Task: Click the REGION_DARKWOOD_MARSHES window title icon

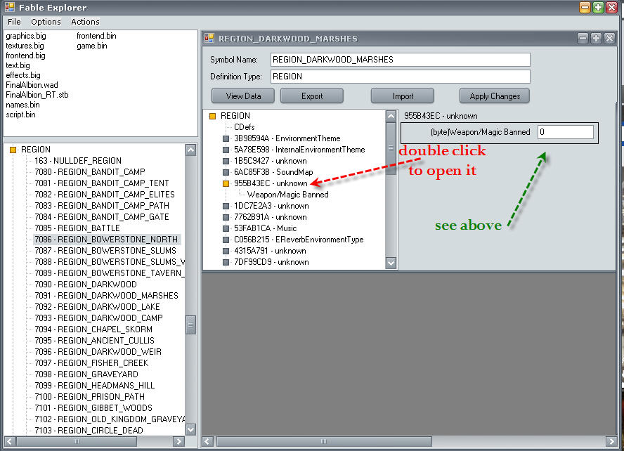Action: click(x=209, y=39)
